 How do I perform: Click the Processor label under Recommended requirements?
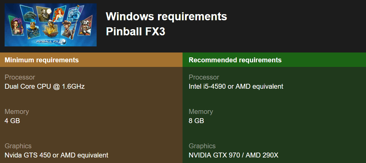tap(204, 77)
